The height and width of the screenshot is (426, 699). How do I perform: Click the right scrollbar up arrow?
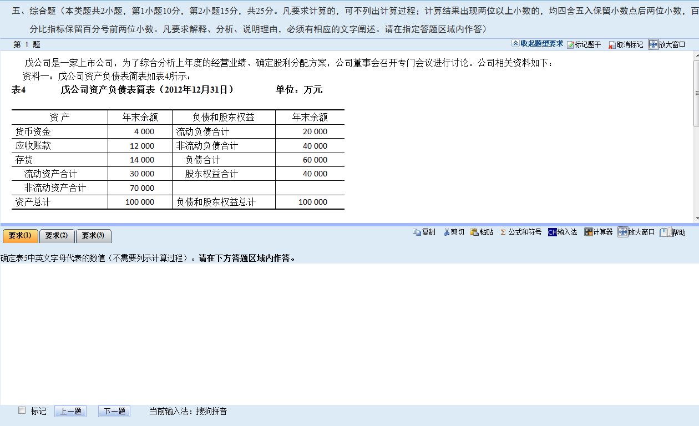point(694,55)
